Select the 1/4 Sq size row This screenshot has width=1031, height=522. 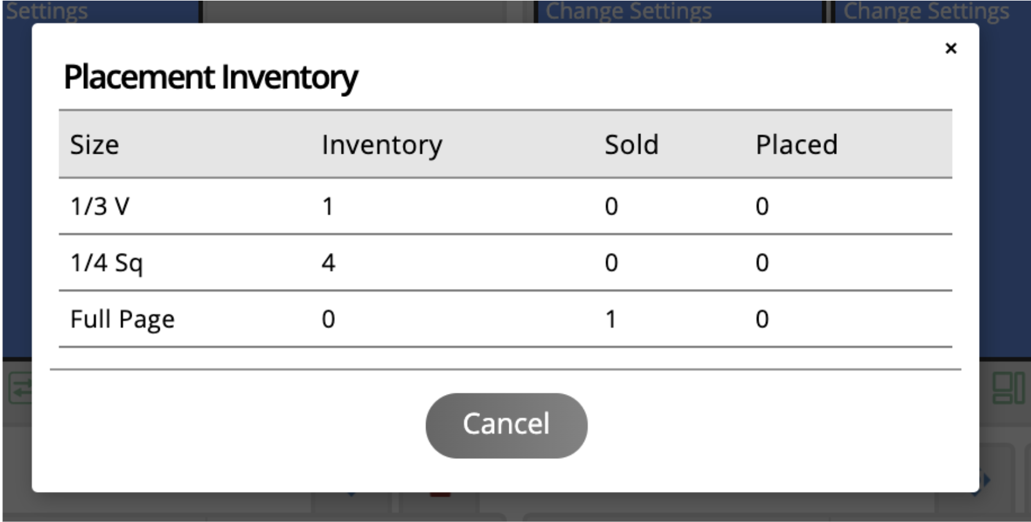(505, 263)
